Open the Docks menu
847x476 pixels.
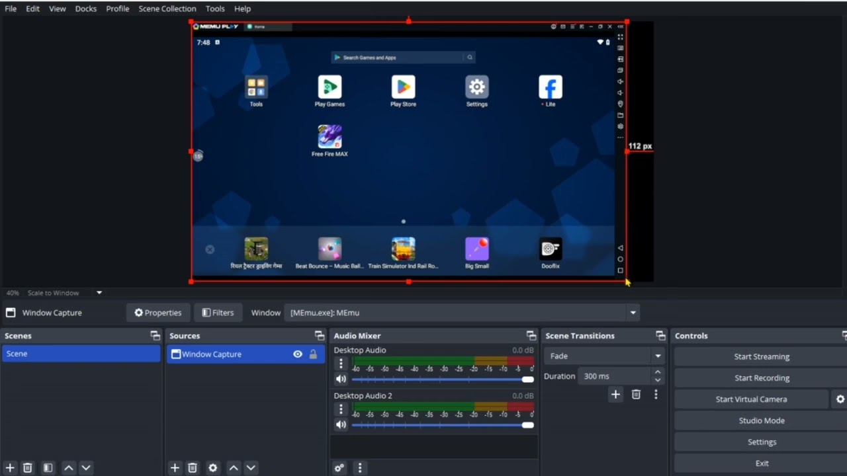click(x=85, y=9)
